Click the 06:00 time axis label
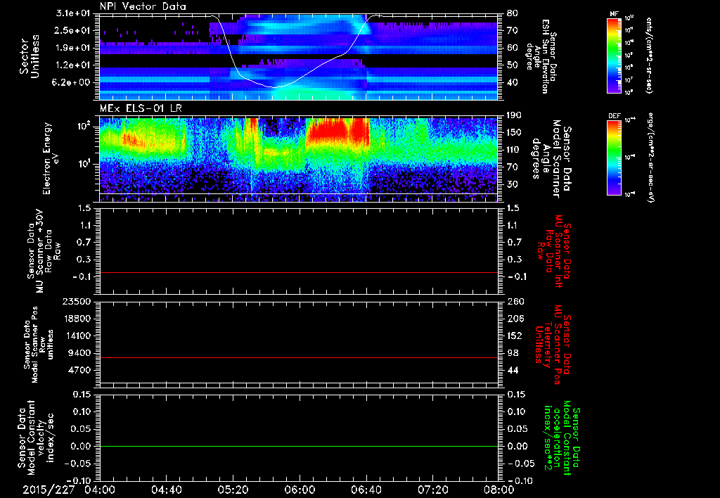 click(299, 490)
